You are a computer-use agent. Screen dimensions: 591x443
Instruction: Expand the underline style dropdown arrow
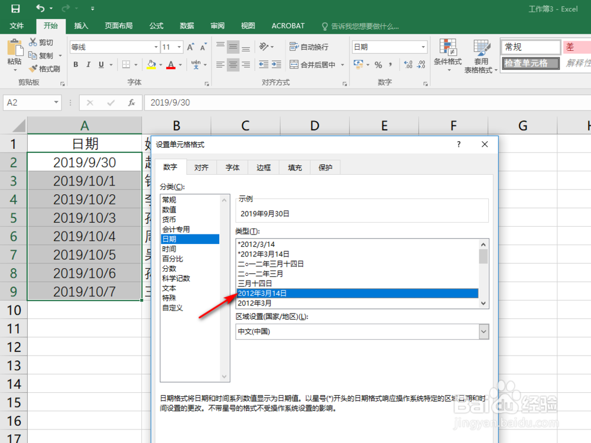pos(111,65)
